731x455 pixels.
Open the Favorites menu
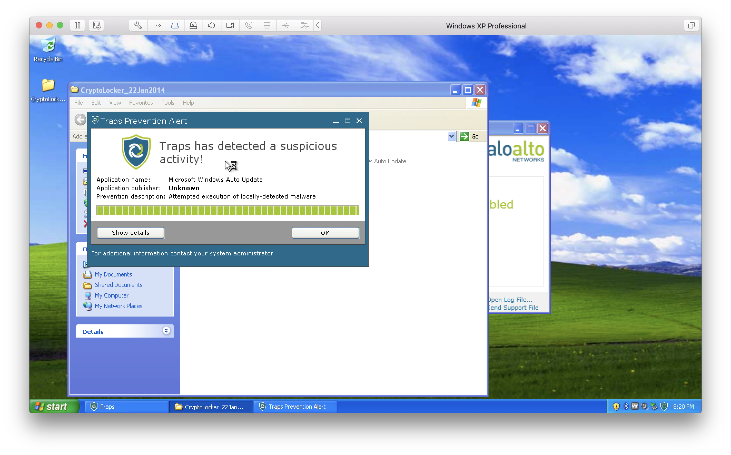(x=141, y=103)
